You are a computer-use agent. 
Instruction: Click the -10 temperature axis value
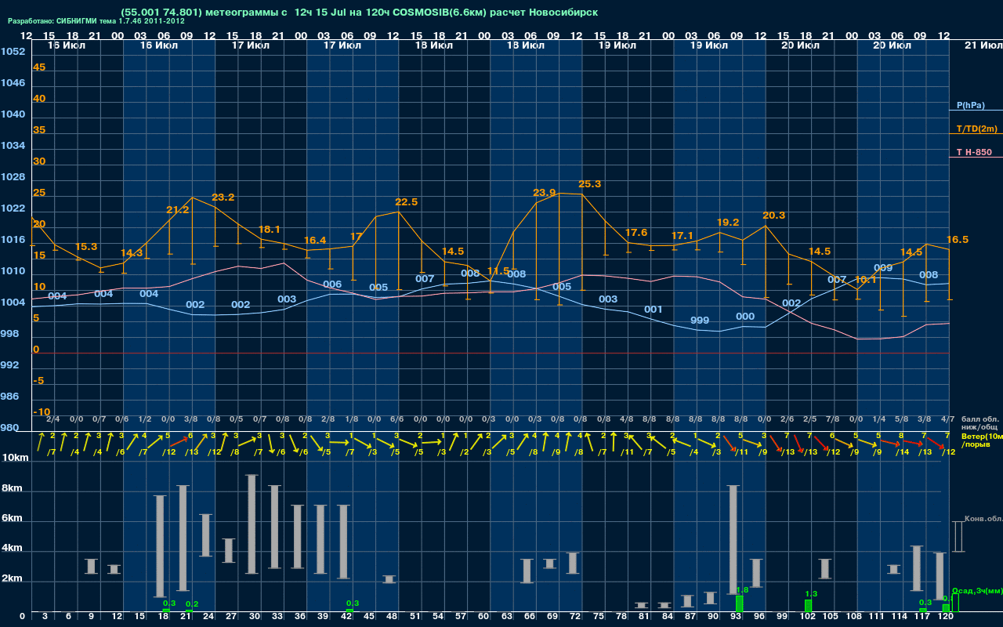coord(42,412)
